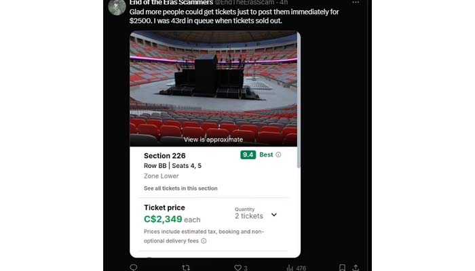Click info icon next to Best rating
The height and width of the screenshot is (271, 475).
pyautogui.click(x=278, y=154)
